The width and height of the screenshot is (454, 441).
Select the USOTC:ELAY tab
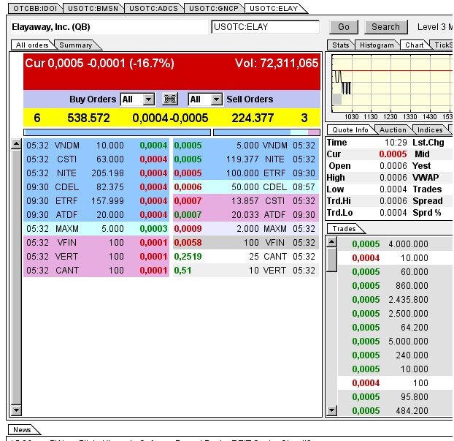[x=274, y=9]
